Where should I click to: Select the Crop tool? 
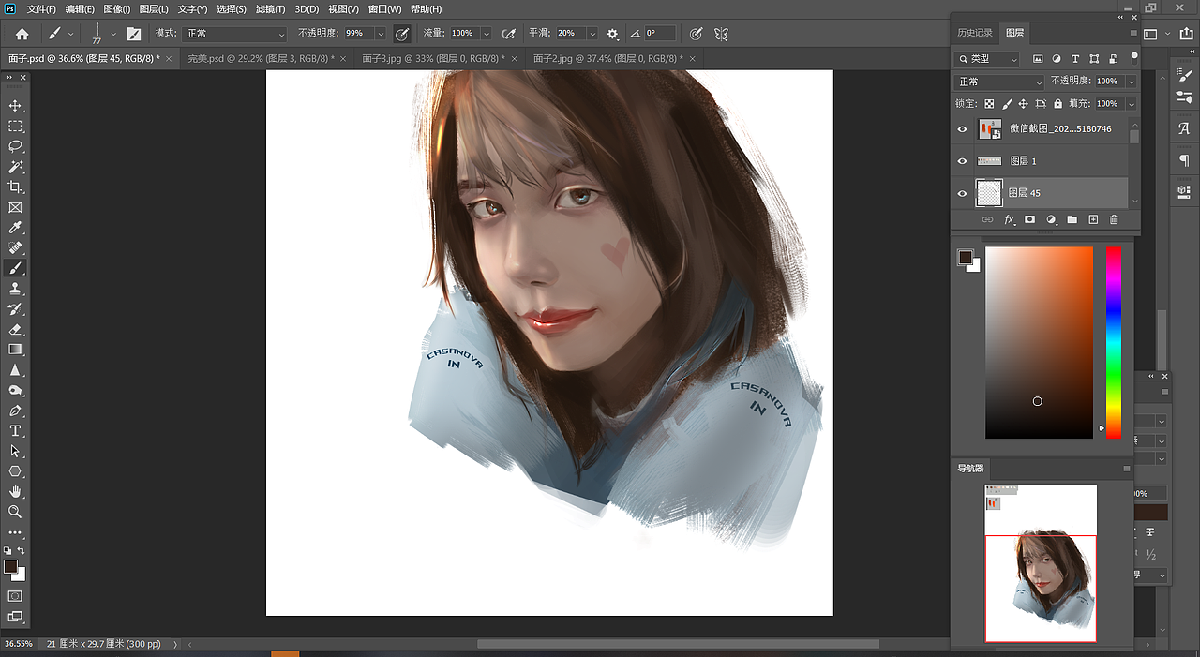click(15, 187)
